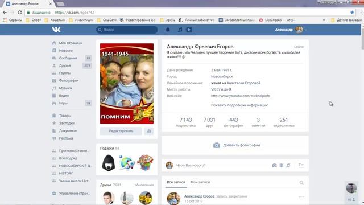This screenshot has height=205, width=364.
Task: Go back in browser history
Action: [x=5, y=13]
